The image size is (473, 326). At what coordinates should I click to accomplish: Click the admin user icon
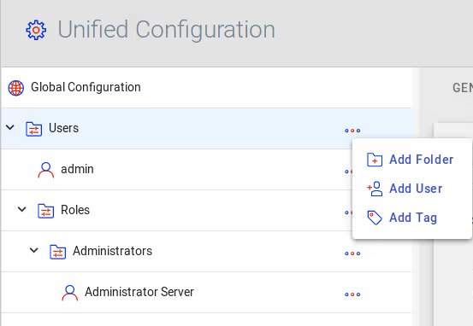(46, 170)
